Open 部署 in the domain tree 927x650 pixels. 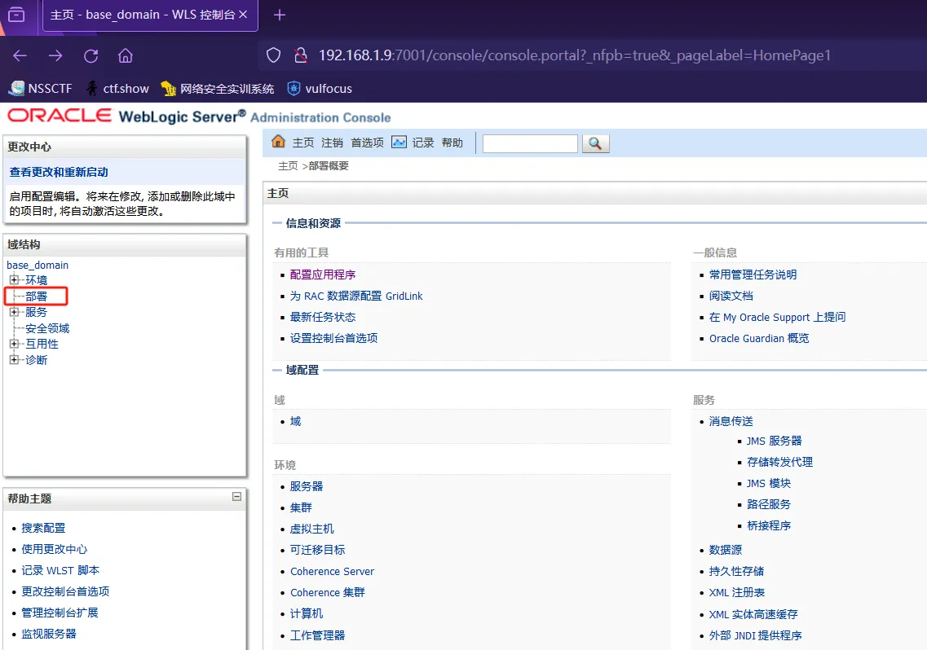36,296
